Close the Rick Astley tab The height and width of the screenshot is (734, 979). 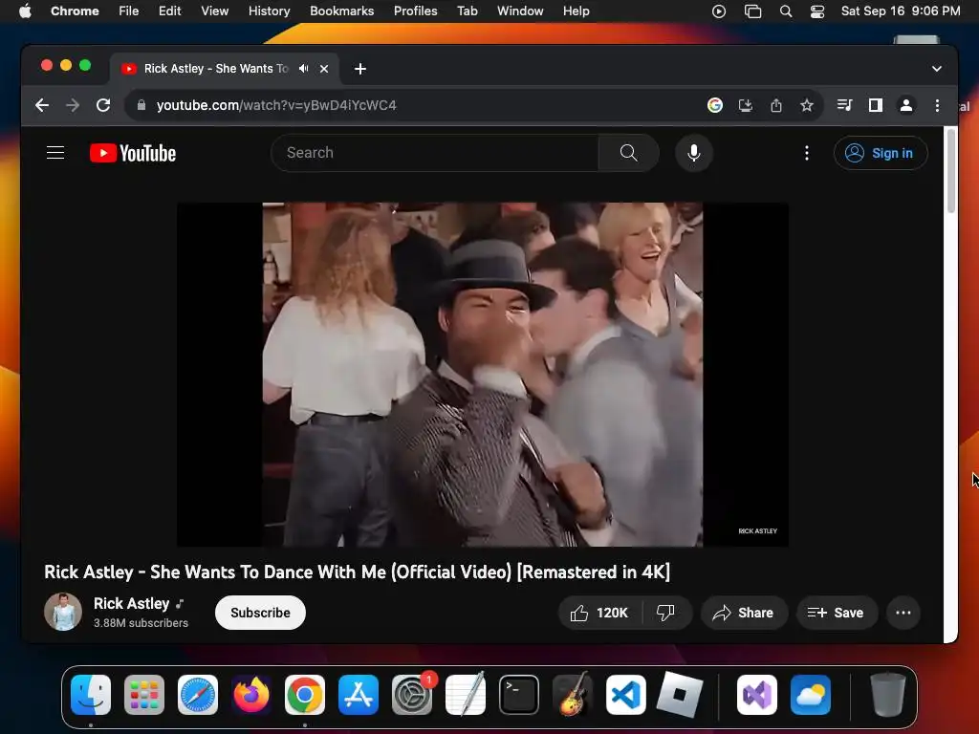(x=324, y=69)
